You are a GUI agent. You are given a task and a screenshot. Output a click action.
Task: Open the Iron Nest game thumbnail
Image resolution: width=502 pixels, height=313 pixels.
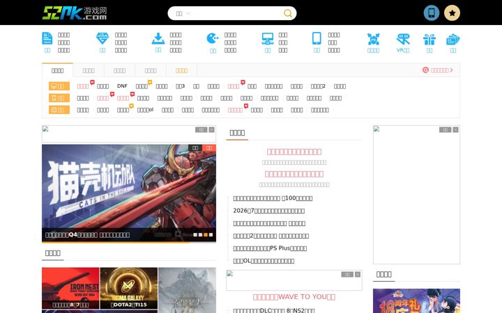[70, 288]
